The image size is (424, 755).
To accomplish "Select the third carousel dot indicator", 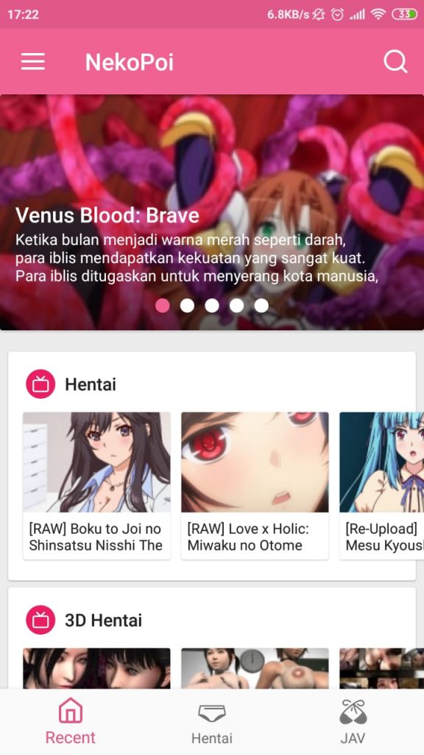I will 212,305.
